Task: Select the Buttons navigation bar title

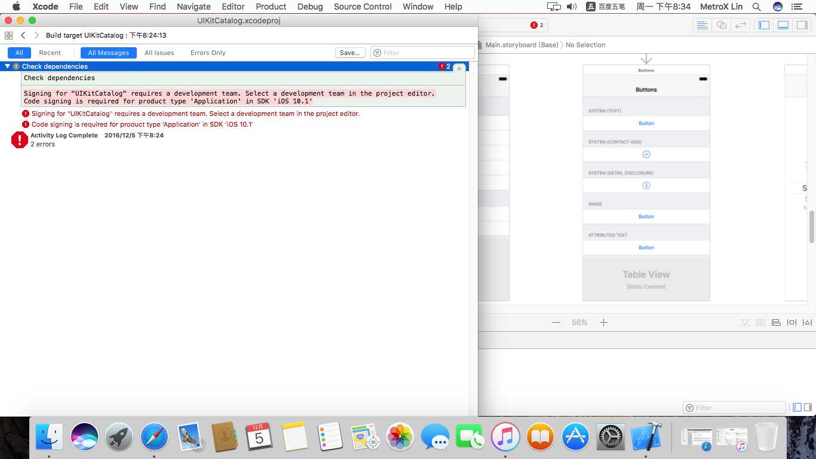Action: click(646, 90)
